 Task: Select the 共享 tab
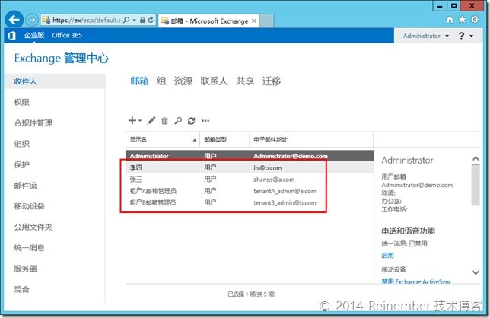pos(245,81)
